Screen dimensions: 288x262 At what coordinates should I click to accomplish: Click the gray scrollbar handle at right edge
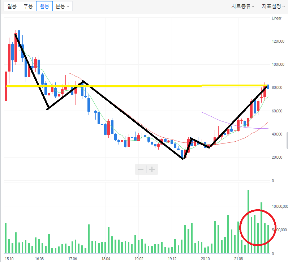pos(287,140)
